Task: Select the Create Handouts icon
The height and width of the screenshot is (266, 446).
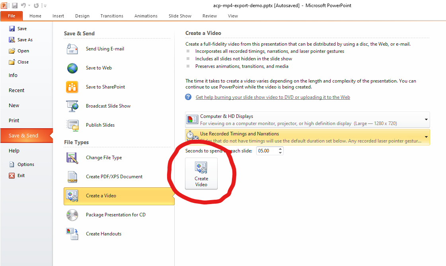Action: (x=72, y=234)
